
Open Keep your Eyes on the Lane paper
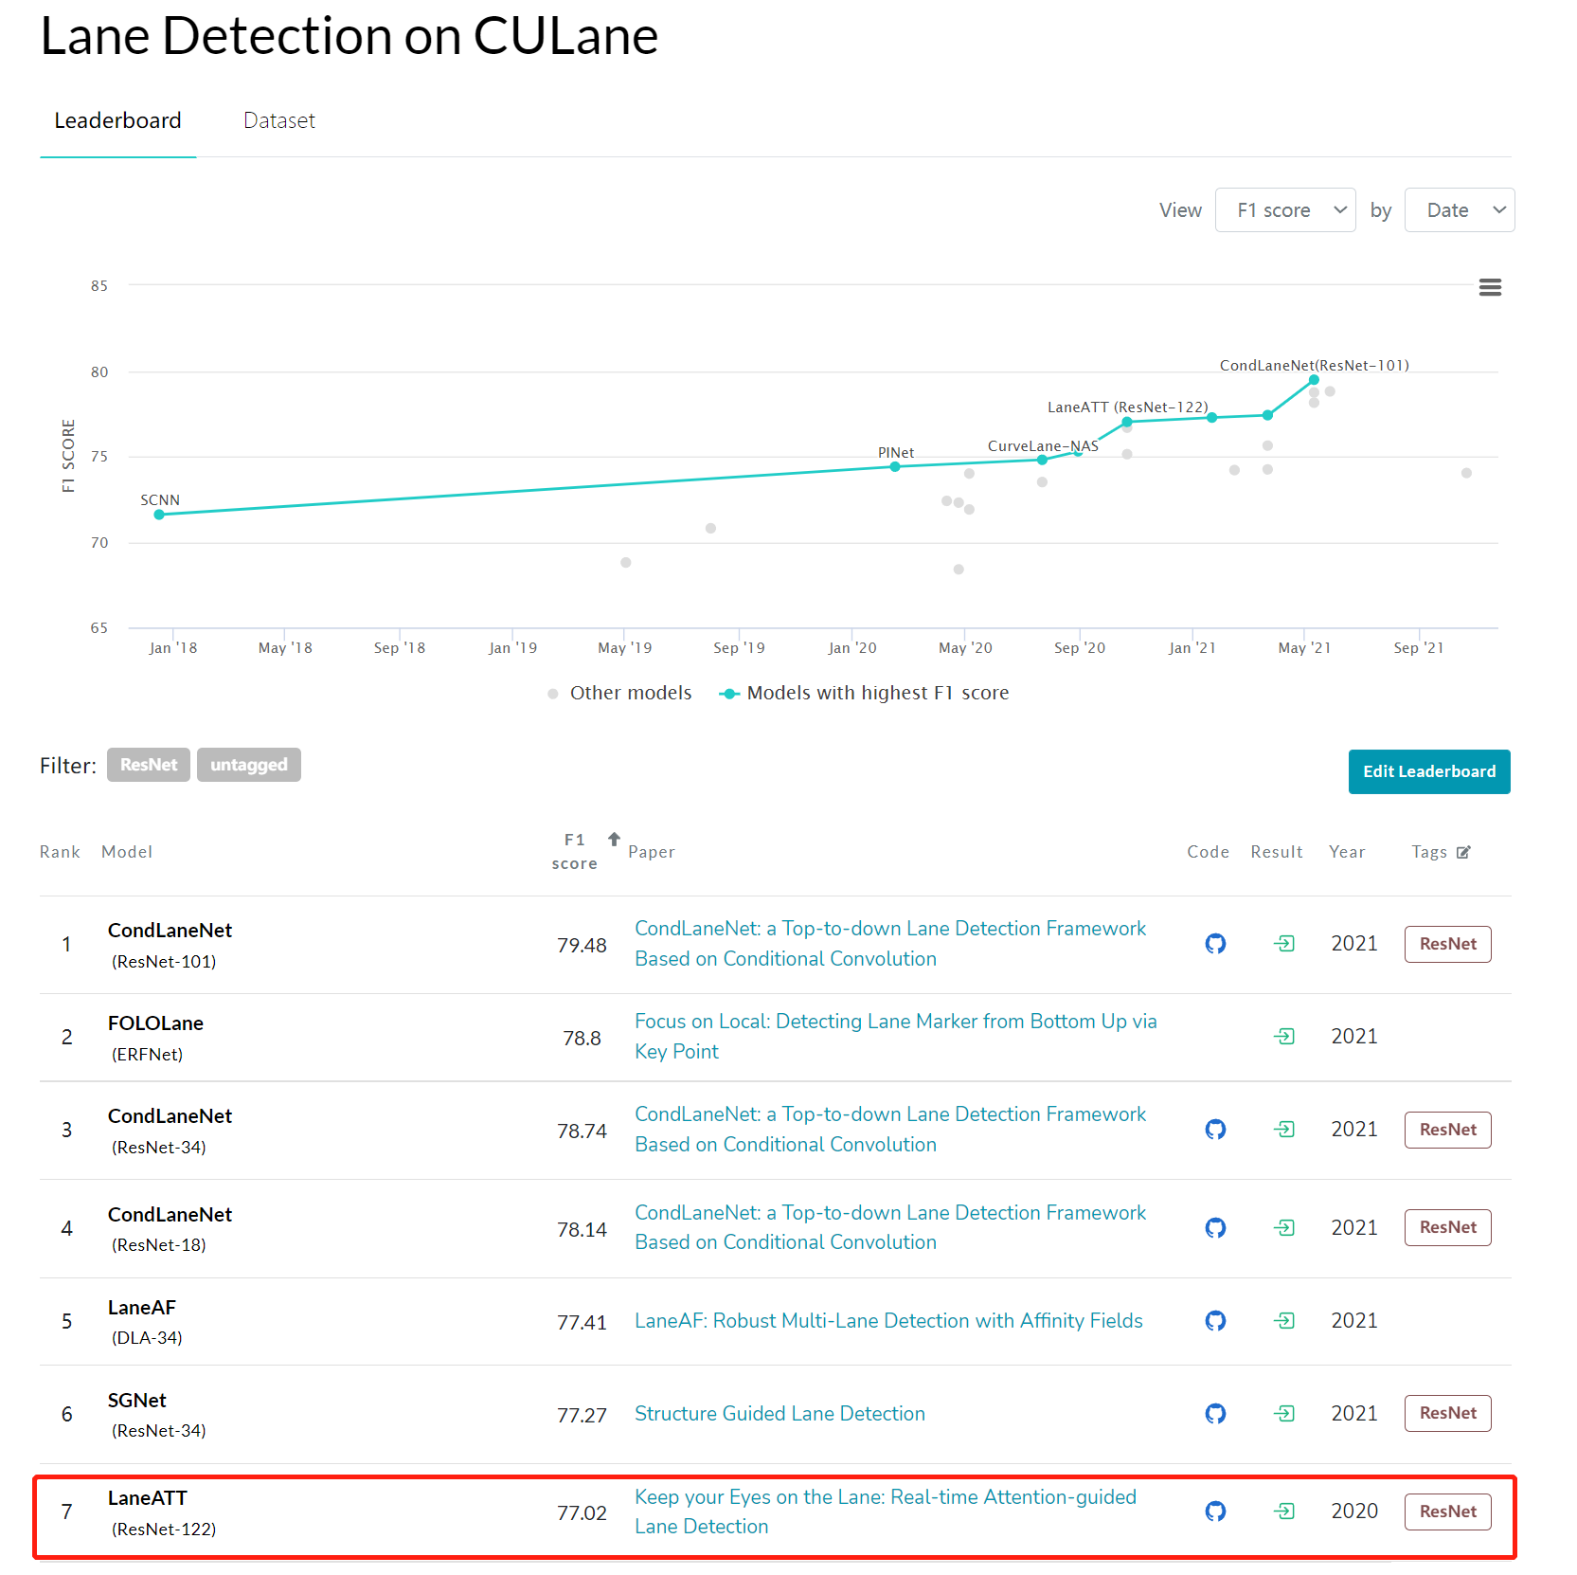pos(886,1512)
